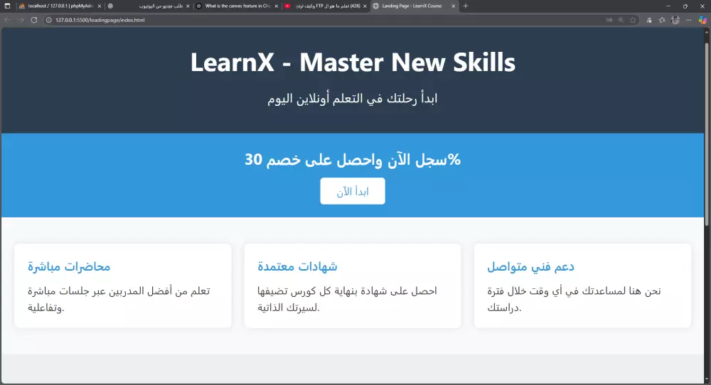Viewport: 711px width, 385px height.
Task: Add this page to favorites star
Action: click(x=633, y=20)
